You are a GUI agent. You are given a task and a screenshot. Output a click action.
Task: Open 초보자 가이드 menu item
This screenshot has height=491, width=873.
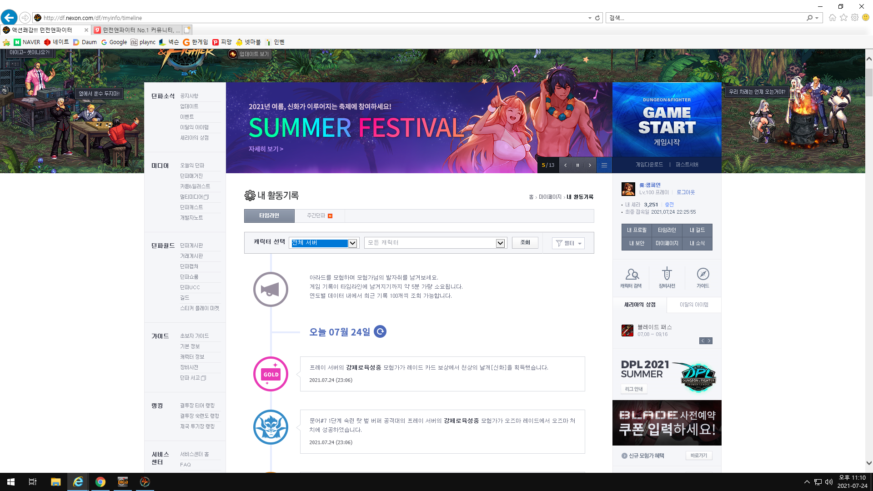[x=194, y=336]
